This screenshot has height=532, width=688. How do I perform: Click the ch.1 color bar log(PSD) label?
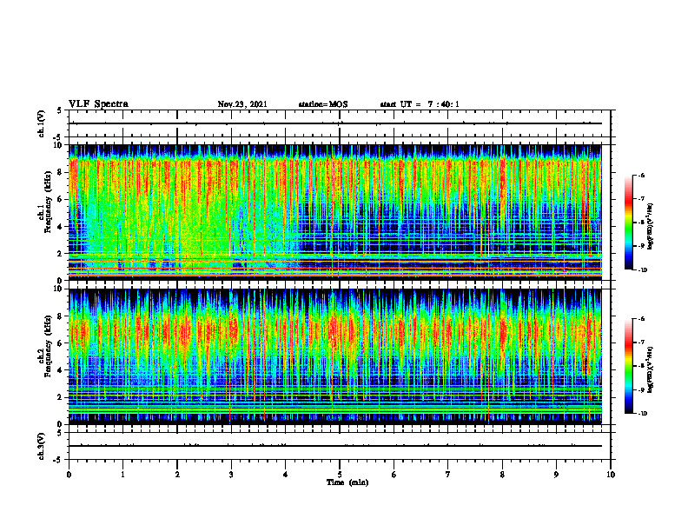coord(652,227)
